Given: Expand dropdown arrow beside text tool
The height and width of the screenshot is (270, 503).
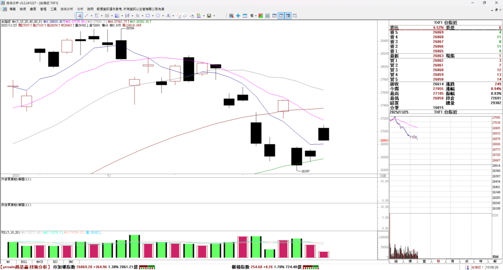Looking at the screenshot, I should (173, 16).
